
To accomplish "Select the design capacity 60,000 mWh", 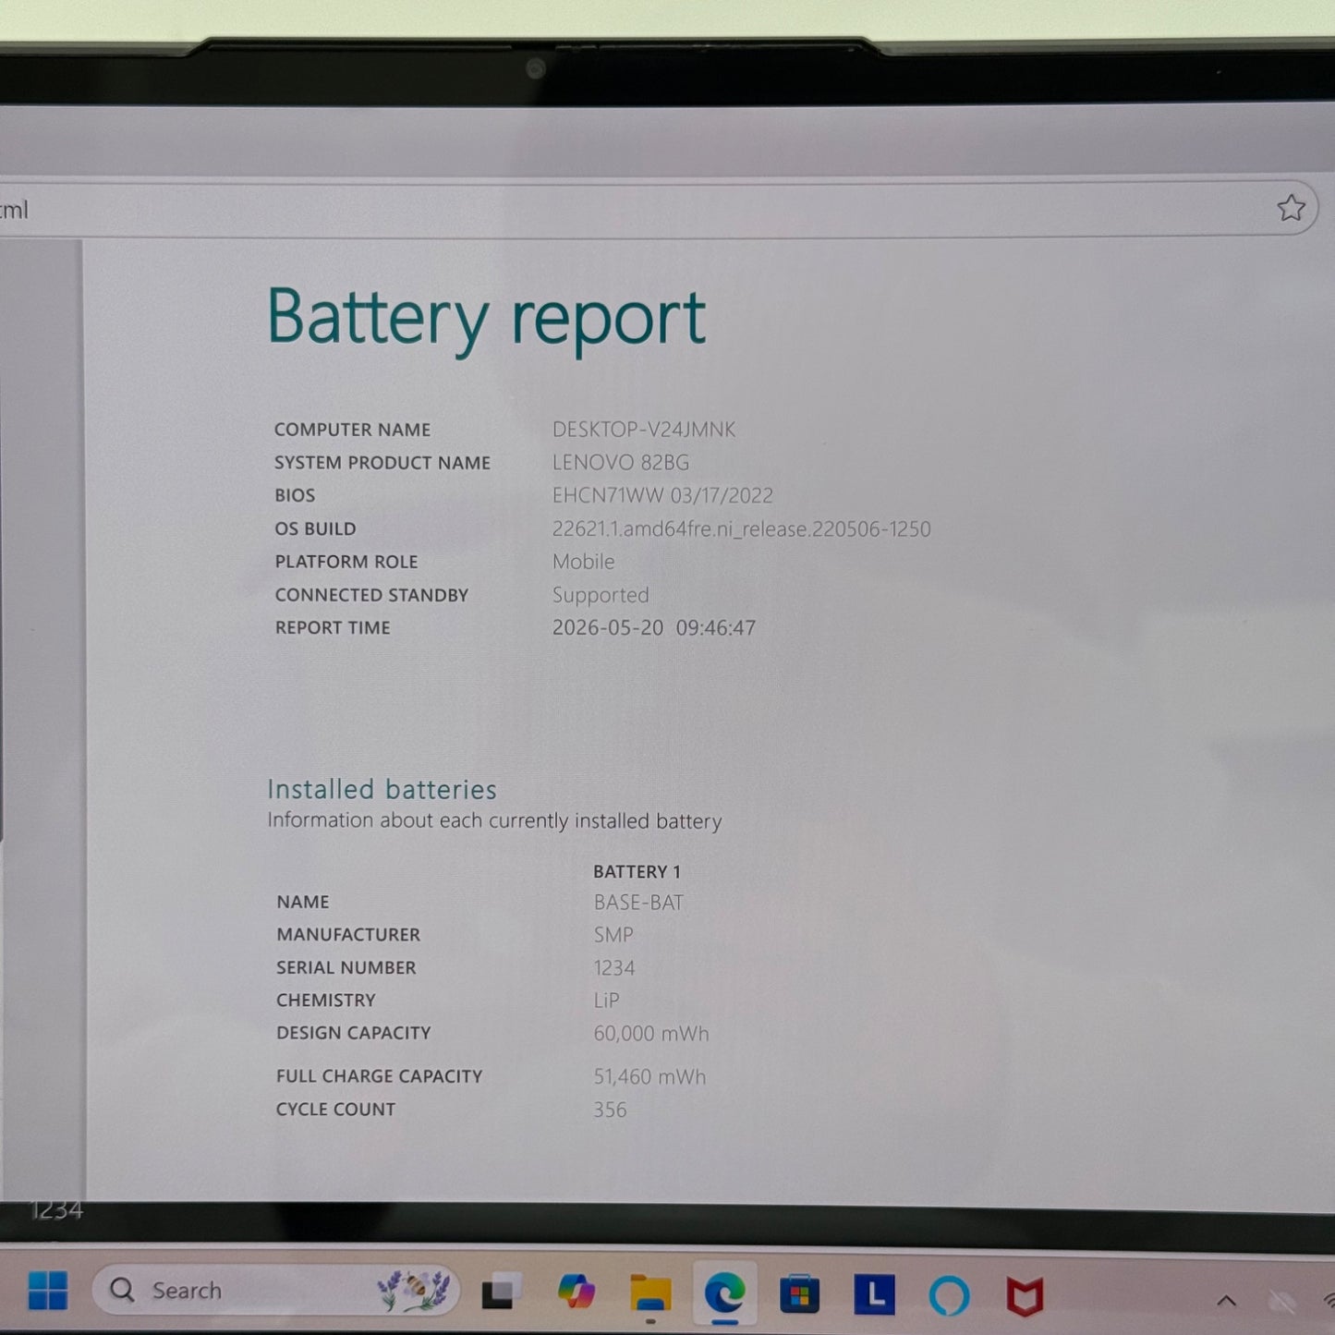I will (x=651, y=1034).
